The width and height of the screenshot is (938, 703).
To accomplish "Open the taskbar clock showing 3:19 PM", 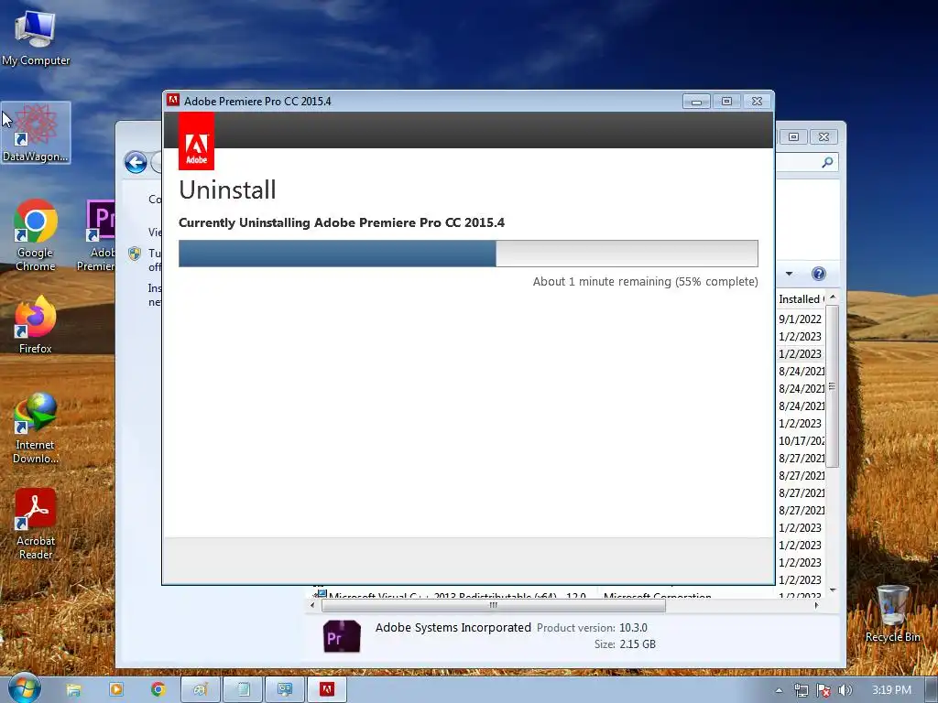I will pos(891,690).
